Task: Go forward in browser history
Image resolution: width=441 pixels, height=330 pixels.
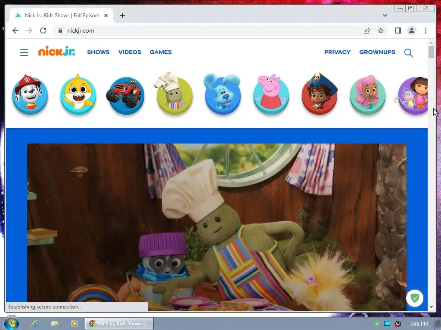Action: coord(29,31)
